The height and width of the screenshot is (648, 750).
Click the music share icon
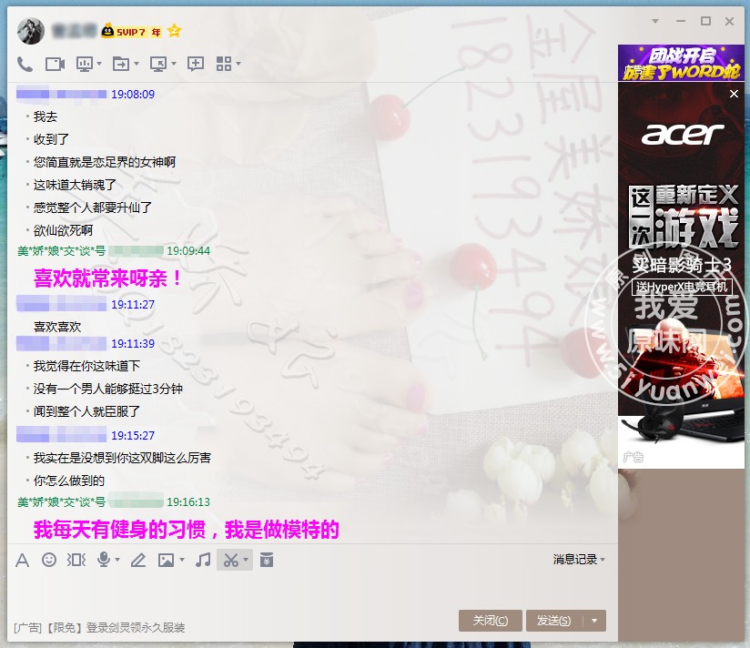pyautogui.click(x=204, y=560)
